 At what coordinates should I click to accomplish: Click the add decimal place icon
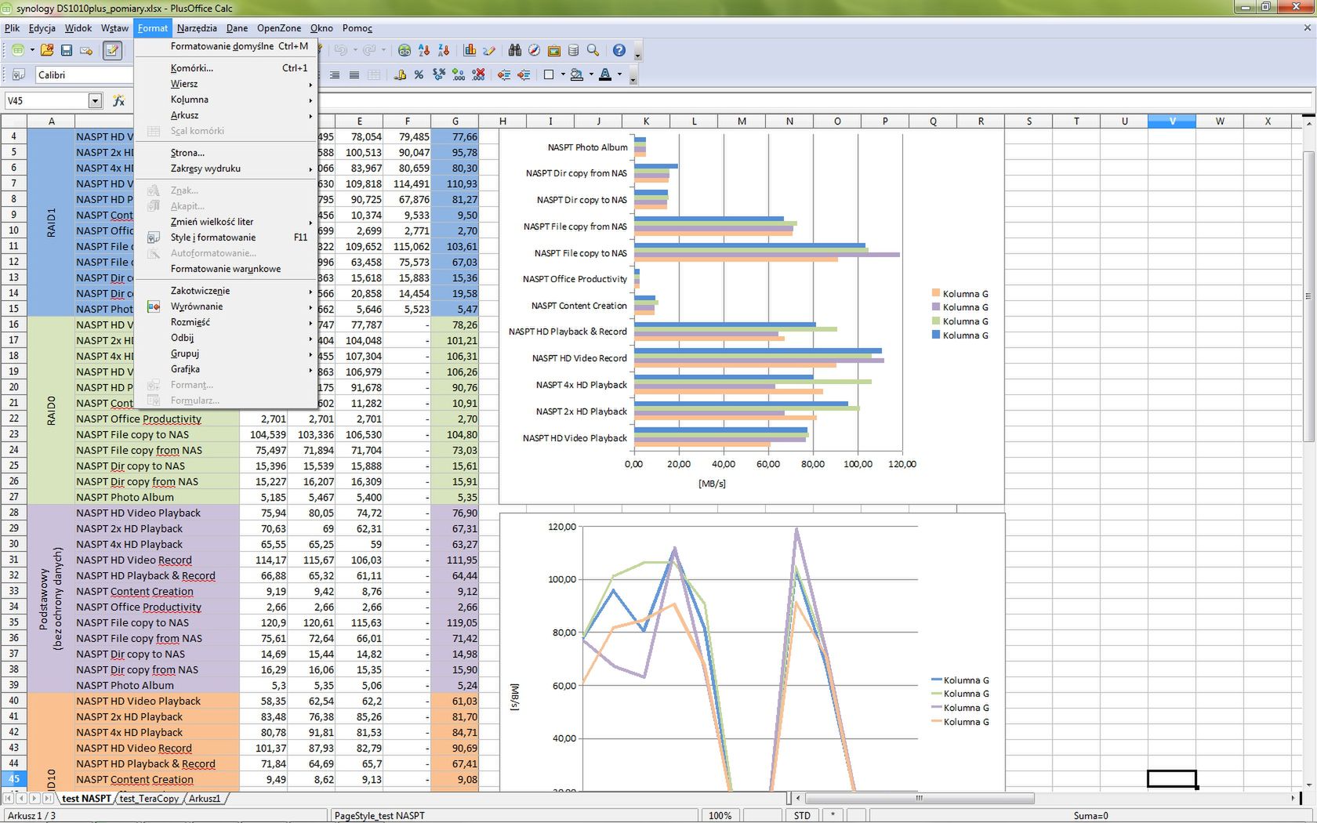tap(459, 74)
